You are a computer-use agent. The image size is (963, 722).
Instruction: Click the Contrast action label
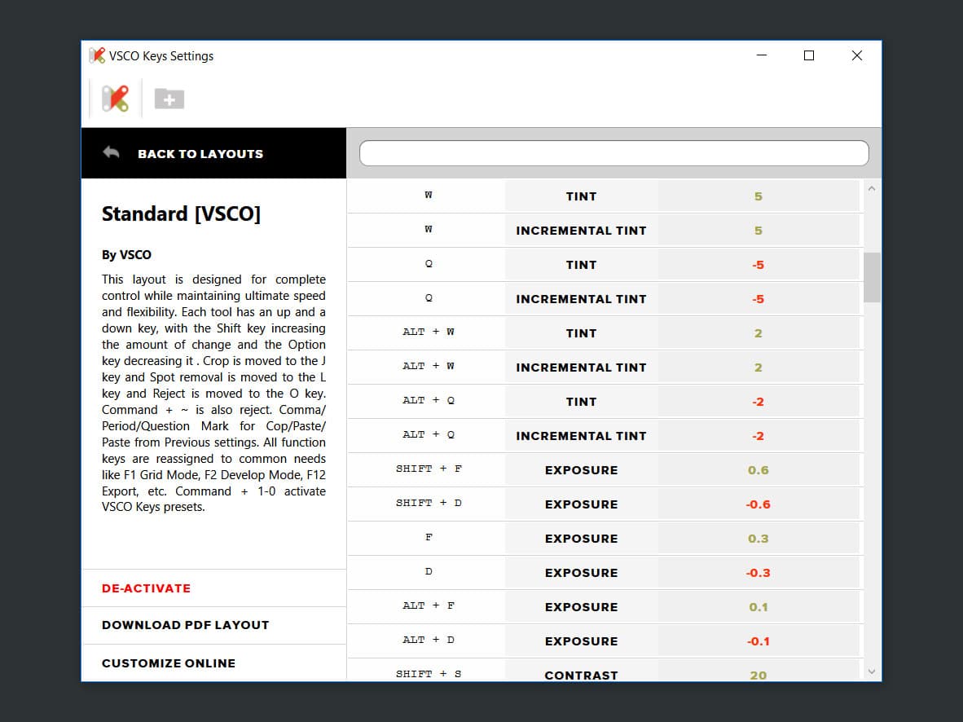pos(581,675)
